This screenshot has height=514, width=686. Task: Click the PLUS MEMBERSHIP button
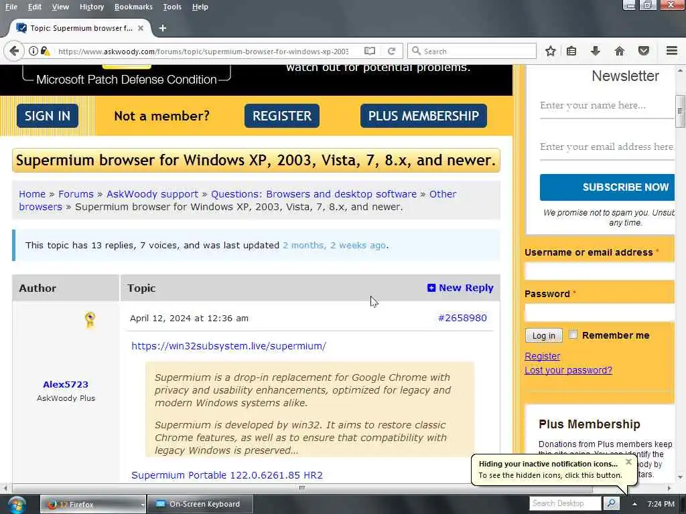click(423, 116)
